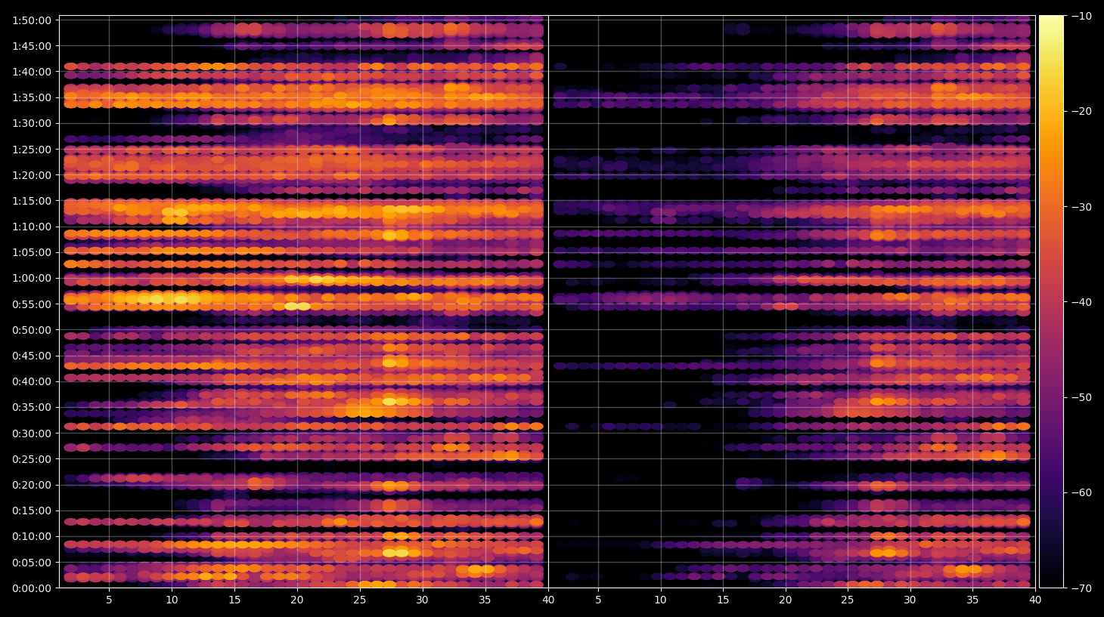Choose the 1:15:00 time tick label
The image size is (1104, 617).
click(x=32, y=201)
